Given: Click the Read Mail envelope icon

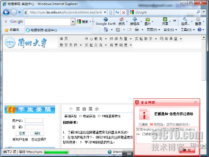Looking at the screenshot, I should (129, 30).
